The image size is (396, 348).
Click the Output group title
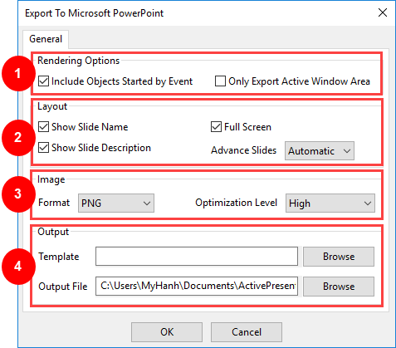pyautogui.click(x=53, y=232)
